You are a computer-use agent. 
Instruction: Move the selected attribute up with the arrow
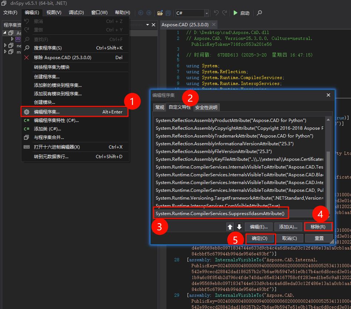(230, 227)
